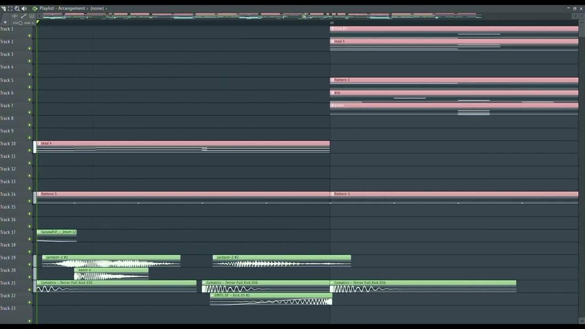This screenshot has height=329, width=585.
Task: Mute Track 2 using its green dot
Action: pos(30,48)
